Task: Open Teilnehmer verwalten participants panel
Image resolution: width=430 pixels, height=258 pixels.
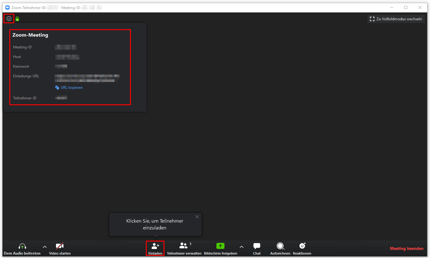Action: point(184,248)
